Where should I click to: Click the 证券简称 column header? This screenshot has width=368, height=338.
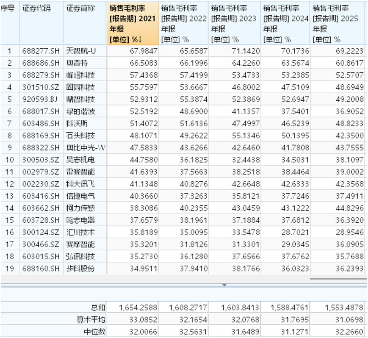pyautogui.click(x=85, y=23)
